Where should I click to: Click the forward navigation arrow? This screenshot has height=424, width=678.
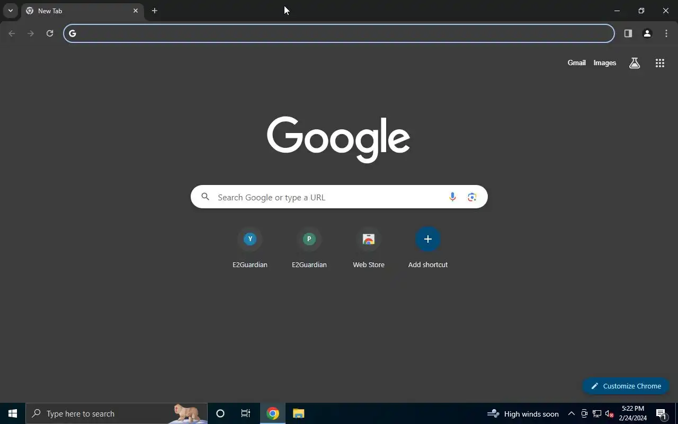click(x=31, y=33)
